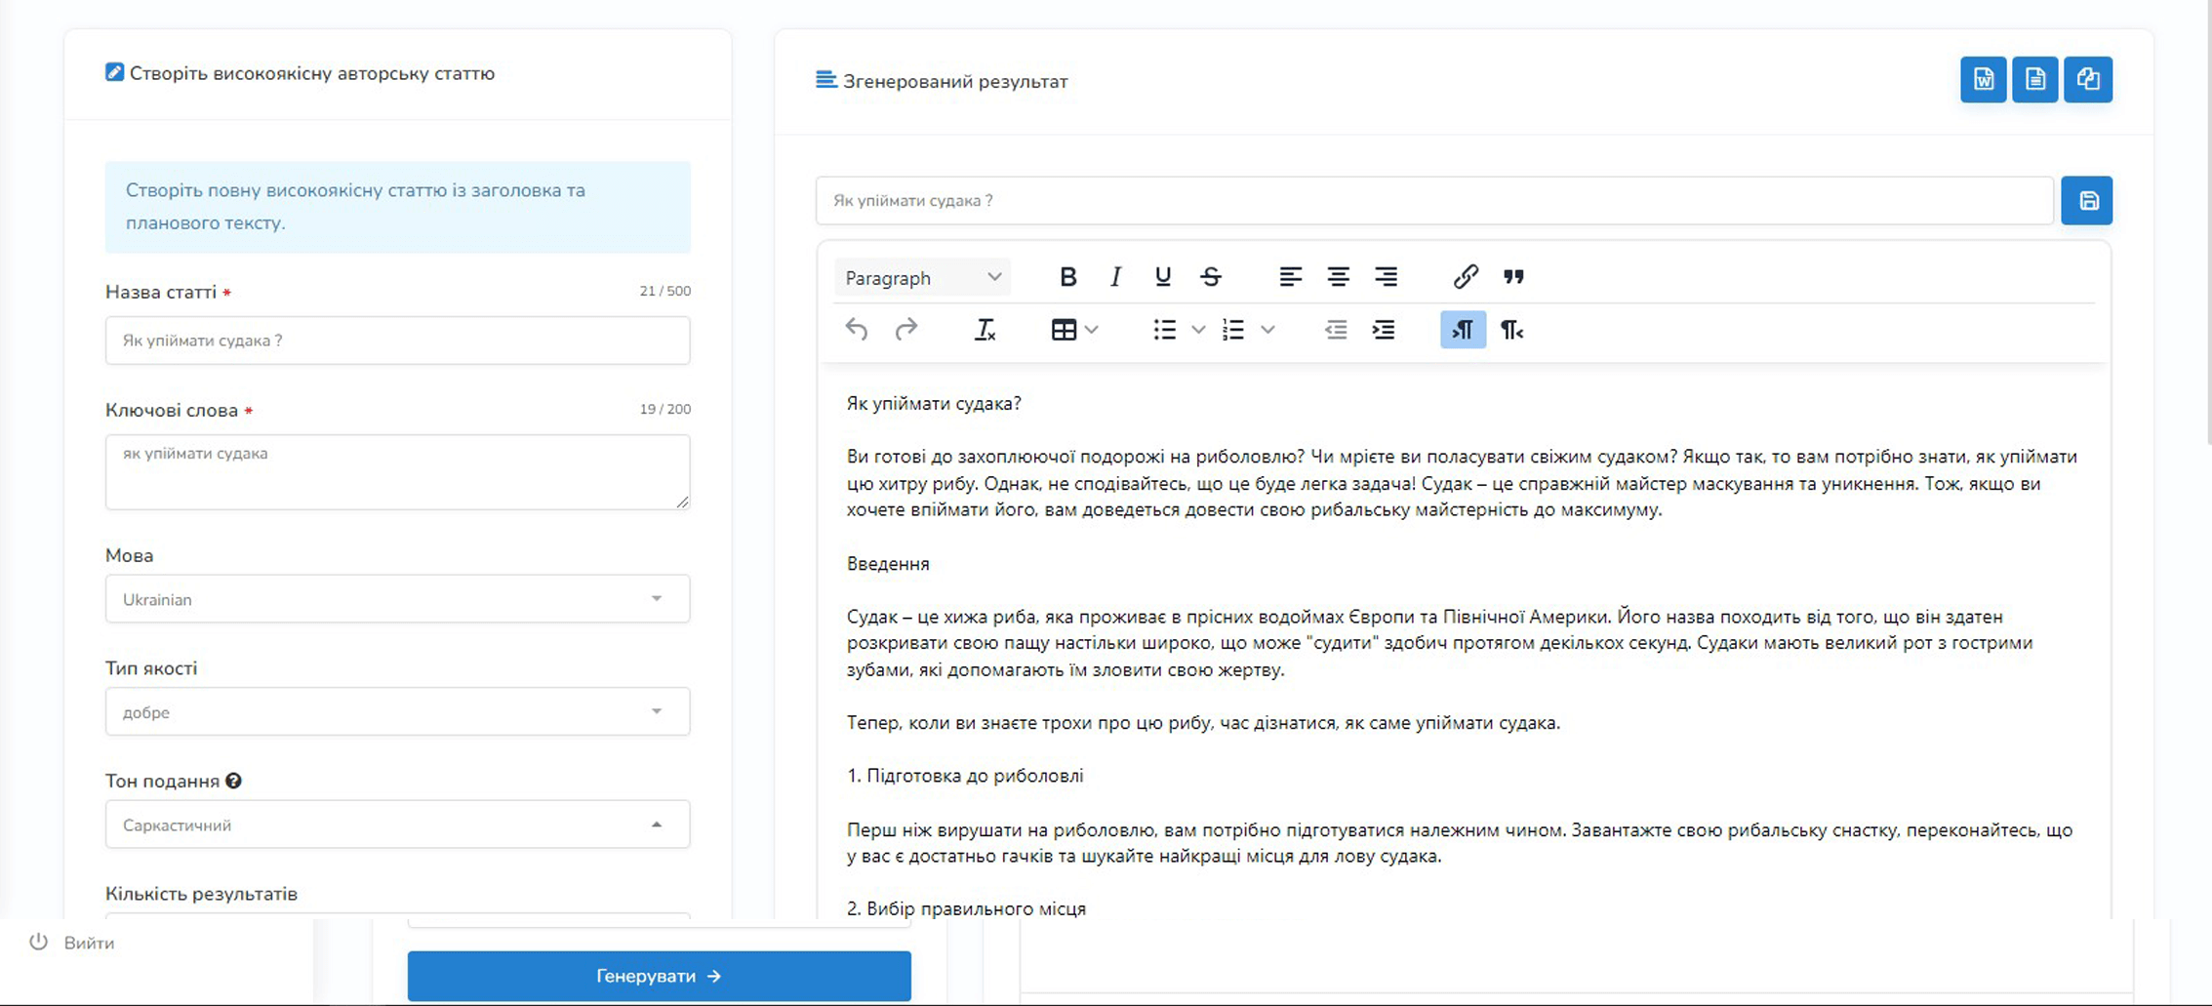Align text to the left
This screenshot has height=1006, width=2212.
pyautogui.click(x=1290, y=277)
